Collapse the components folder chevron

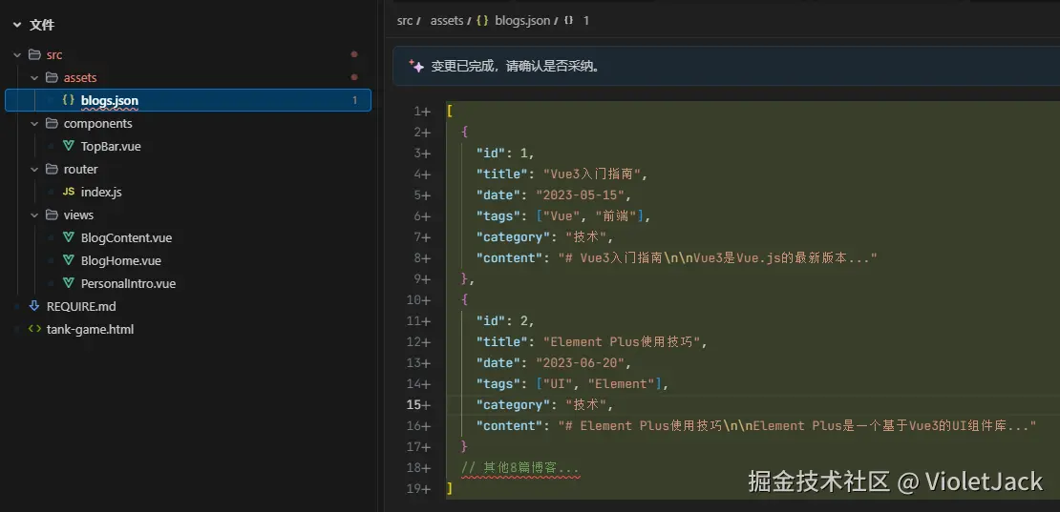click(x=34, y=123)
